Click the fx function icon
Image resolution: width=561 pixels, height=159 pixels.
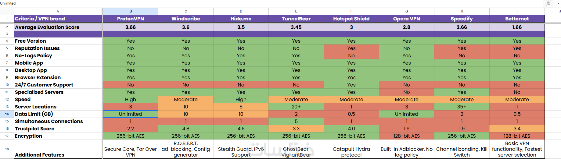pyautogui.click(x=548, y=3)
